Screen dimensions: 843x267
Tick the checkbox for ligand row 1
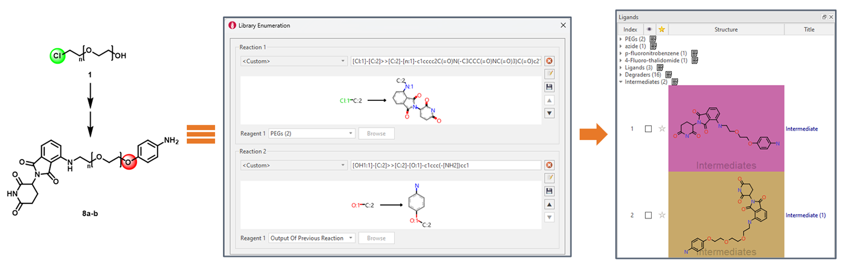coord(648,129)
